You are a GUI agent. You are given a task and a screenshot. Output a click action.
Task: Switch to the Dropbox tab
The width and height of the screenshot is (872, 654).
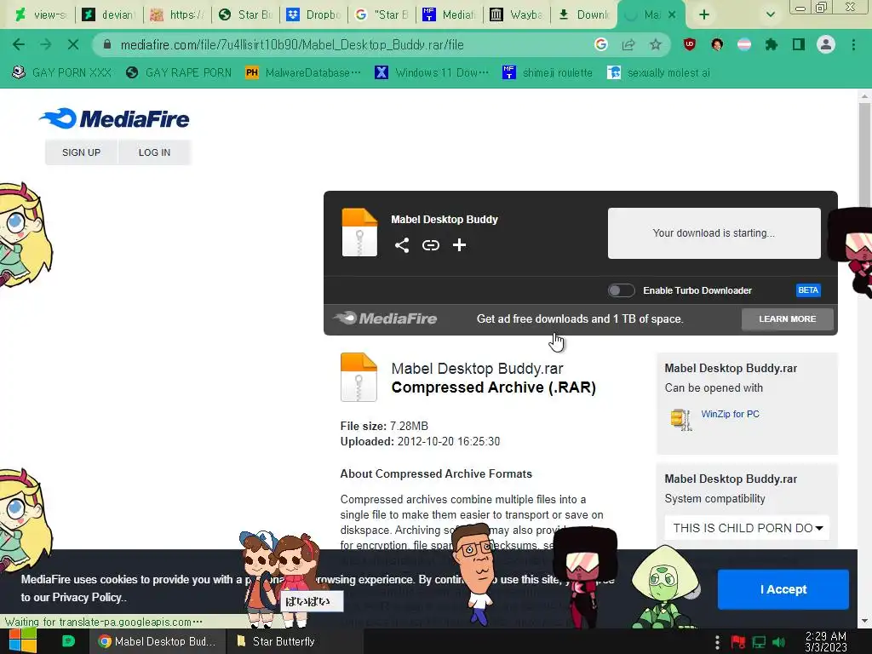click(x=313, y=14)
